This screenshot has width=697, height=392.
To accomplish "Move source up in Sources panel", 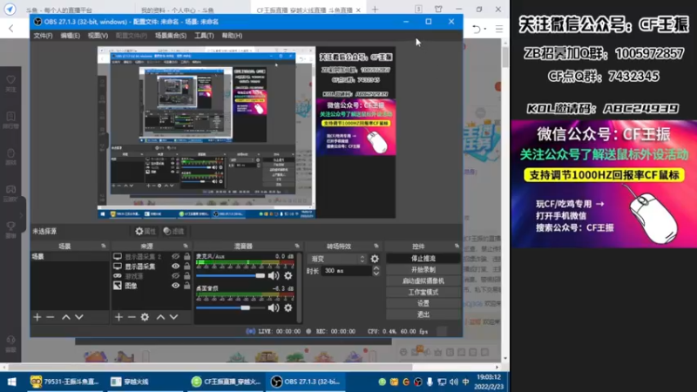I will coord(160,317).
